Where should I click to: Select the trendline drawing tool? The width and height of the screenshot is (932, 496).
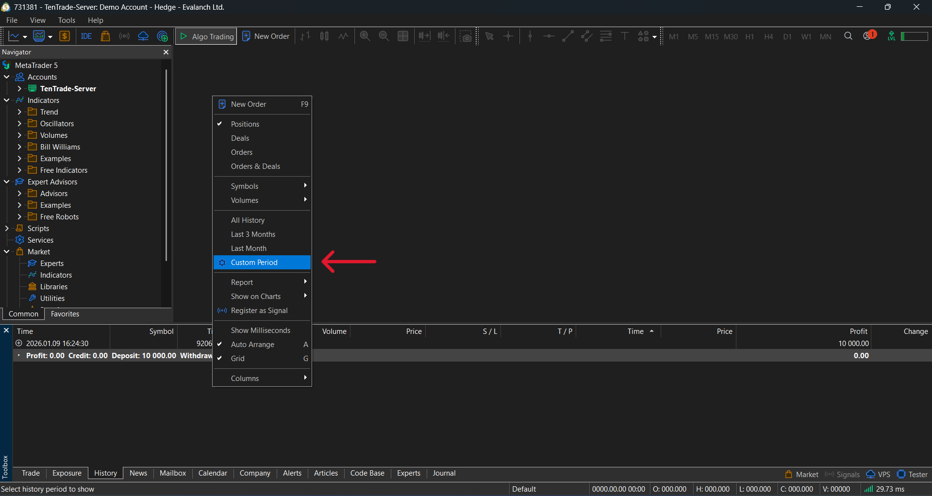(568, 36)
